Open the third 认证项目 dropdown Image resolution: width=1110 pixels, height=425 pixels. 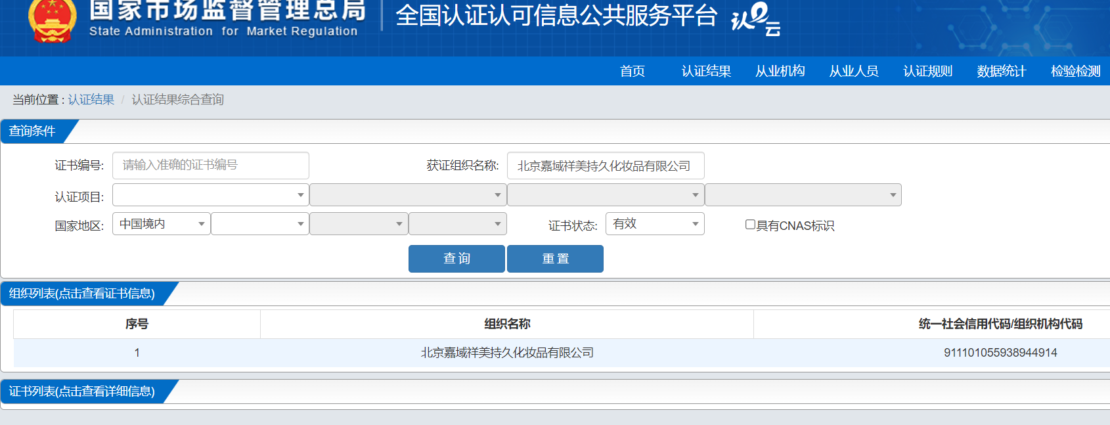pos(606,195)
